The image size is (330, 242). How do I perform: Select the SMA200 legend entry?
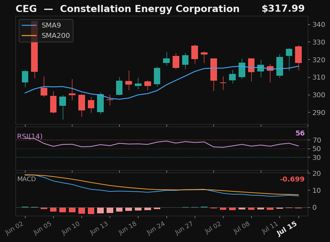[x=46, y=35]
